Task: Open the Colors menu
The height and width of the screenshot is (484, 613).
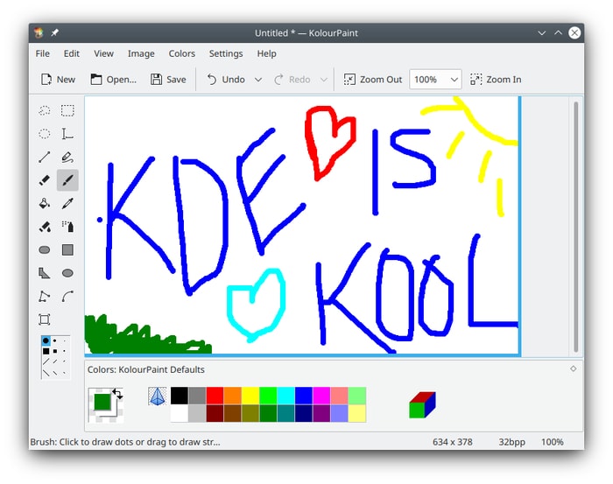Action: (x=182, y=53)
